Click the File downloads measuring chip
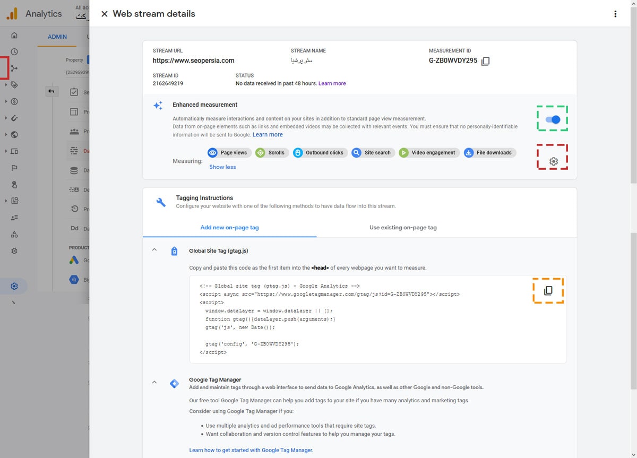637x458 pixels. pos(489,152)
